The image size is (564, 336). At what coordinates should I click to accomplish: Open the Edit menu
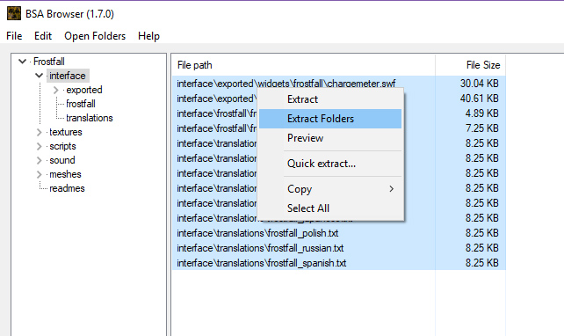[x=43, y=36]
